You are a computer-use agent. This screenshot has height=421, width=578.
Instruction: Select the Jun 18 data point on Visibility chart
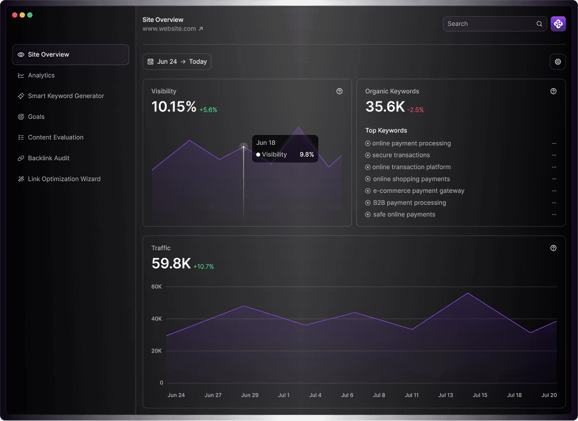(x=244, y=147)
